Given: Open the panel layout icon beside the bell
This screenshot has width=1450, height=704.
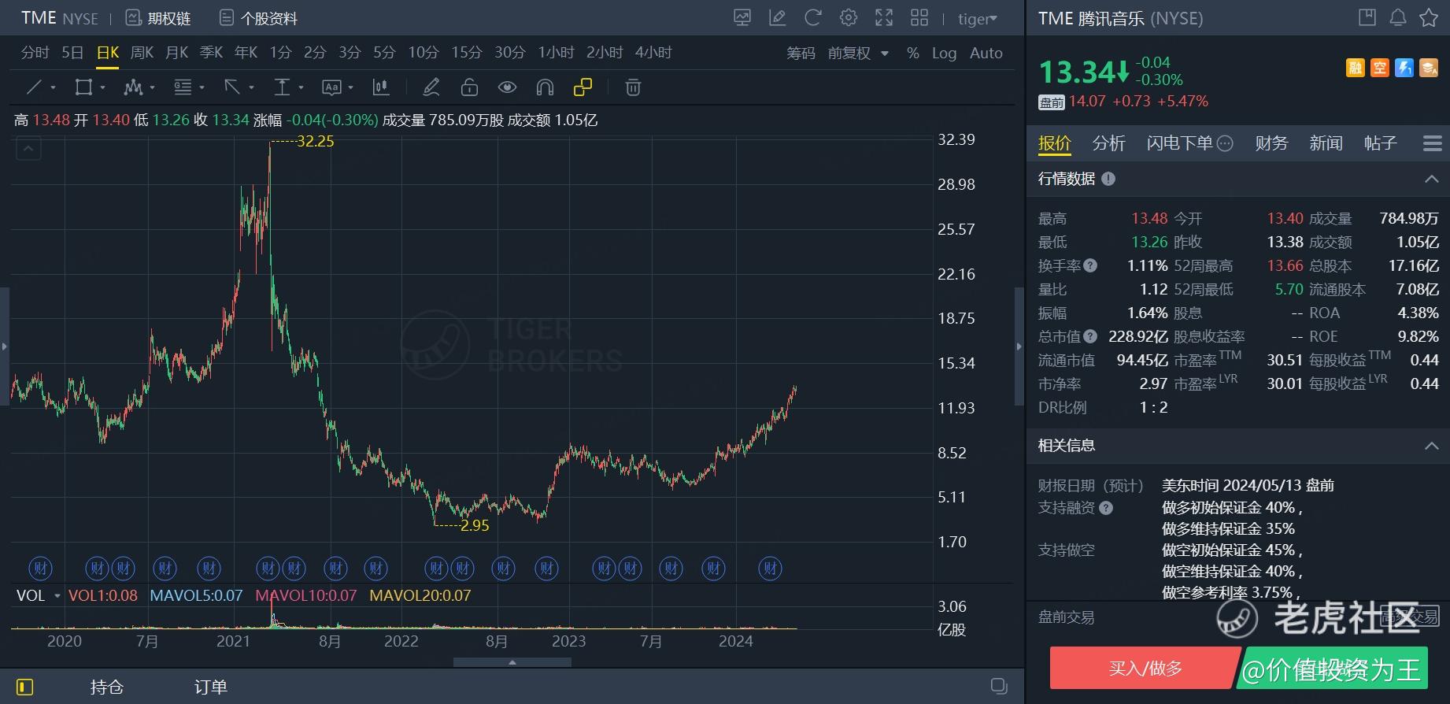Looking at the screenshot, I should [1367, 17].
